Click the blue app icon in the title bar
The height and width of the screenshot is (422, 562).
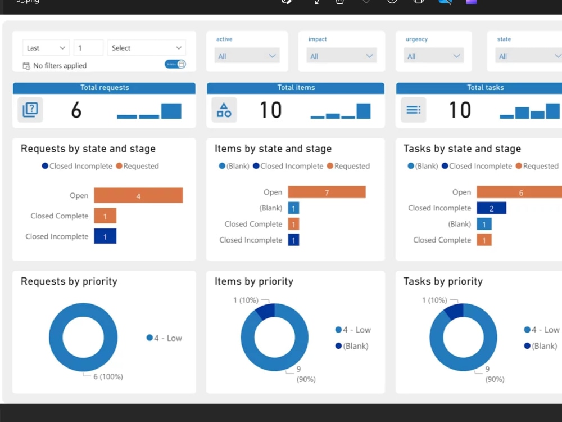pos(445,3)
